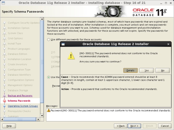Select 'Use different passwords for these accounts'
Image resolution: width=174 pixels, height=130 pixels.
pyautogui.click(x=49, y=40)
